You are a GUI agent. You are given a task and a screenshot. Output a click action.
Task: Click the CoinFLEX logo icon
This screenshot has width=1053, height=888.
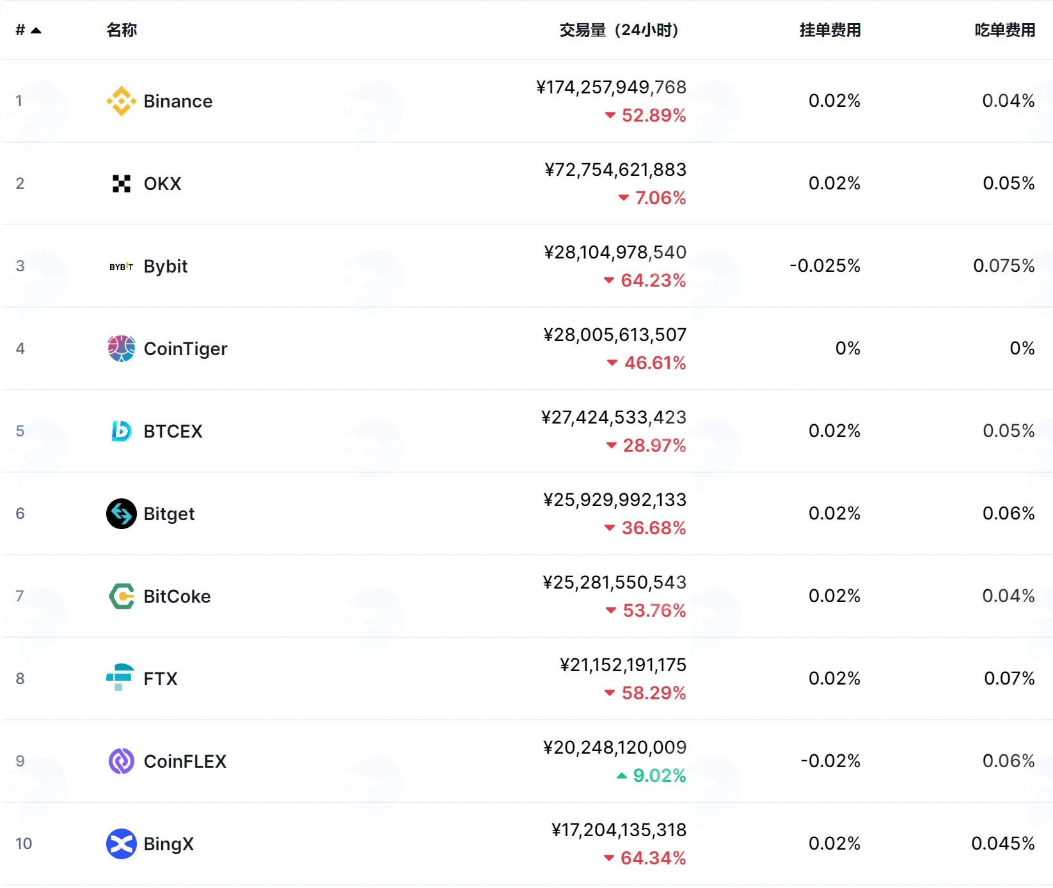[121, 761]
